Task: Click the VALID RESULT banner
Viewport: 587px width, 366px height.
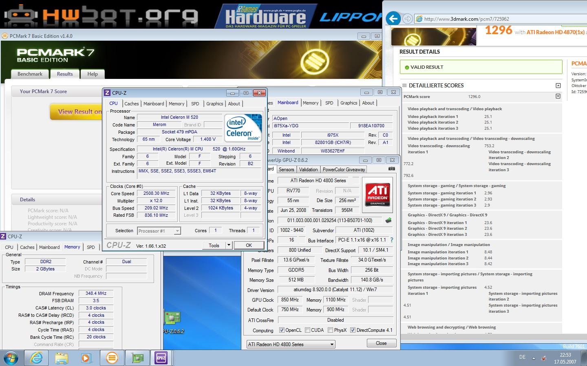Action: [481, 67]
